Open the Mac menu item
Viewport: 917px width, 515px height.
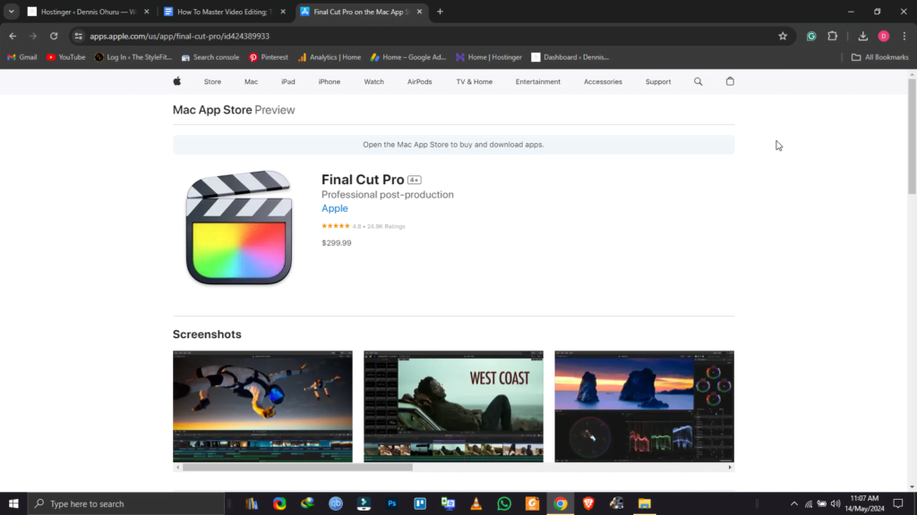click(251, 81)
